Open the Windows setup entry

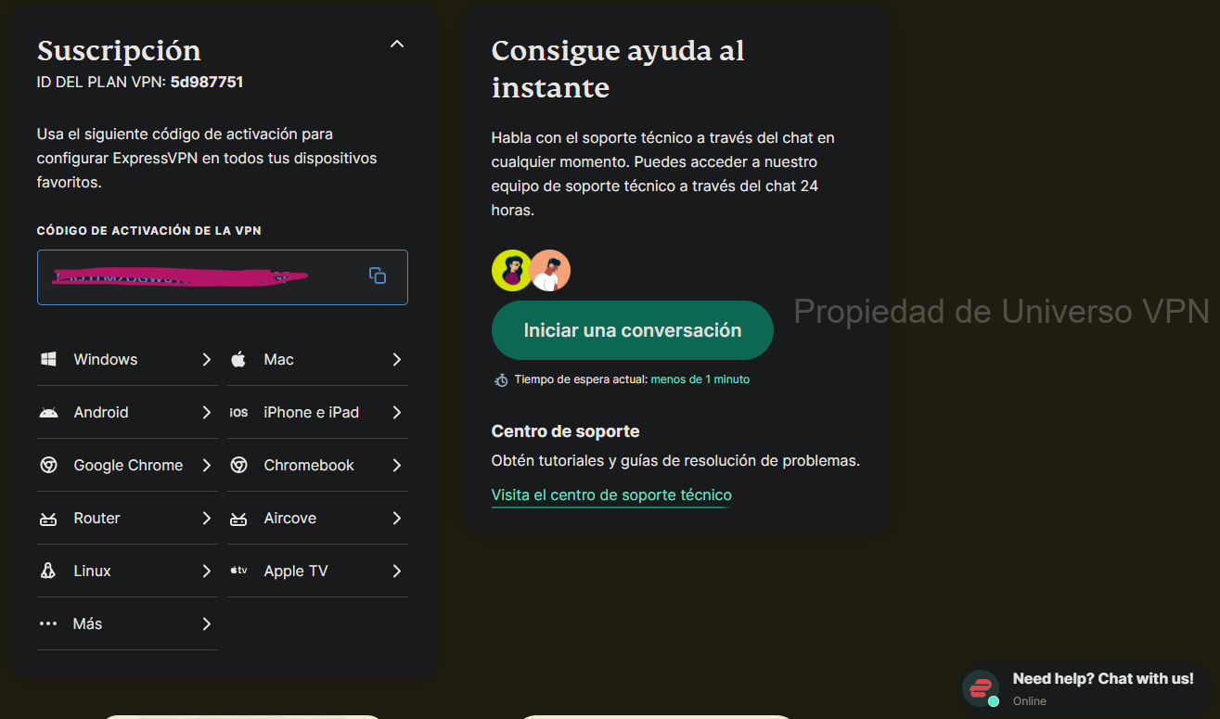click(x=105, y=359)
